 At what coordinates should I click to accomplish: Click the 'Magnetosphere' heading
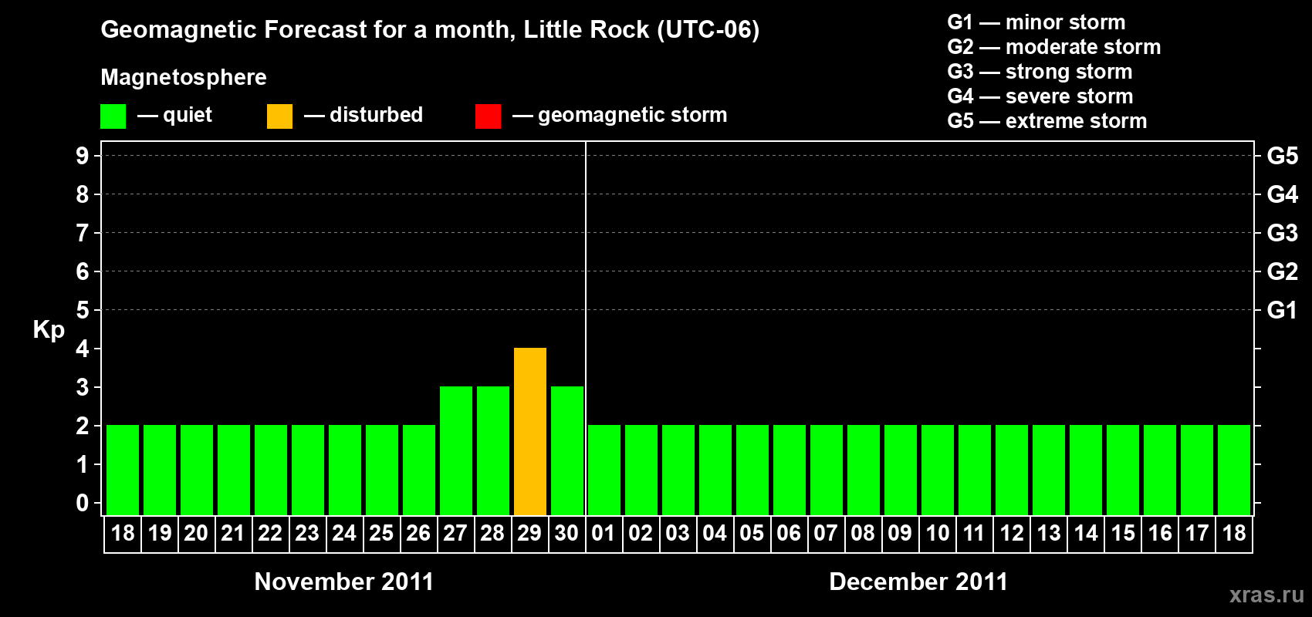click(184, 77)
